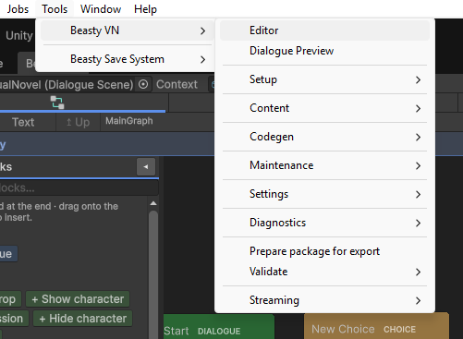
Task: Click the blocks search field
Action: click(x=79, y=188)
